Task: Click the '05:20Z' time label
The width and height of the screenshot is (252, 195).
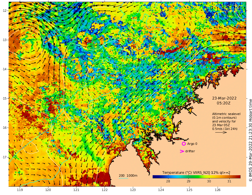Action: (224, 103)
